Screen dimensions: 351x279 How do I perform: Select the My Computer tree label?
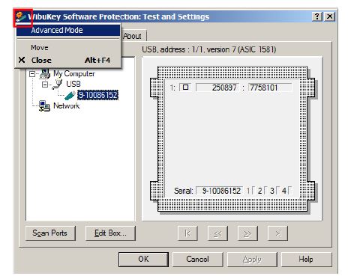pyautogui.click(x=74, y=73)
